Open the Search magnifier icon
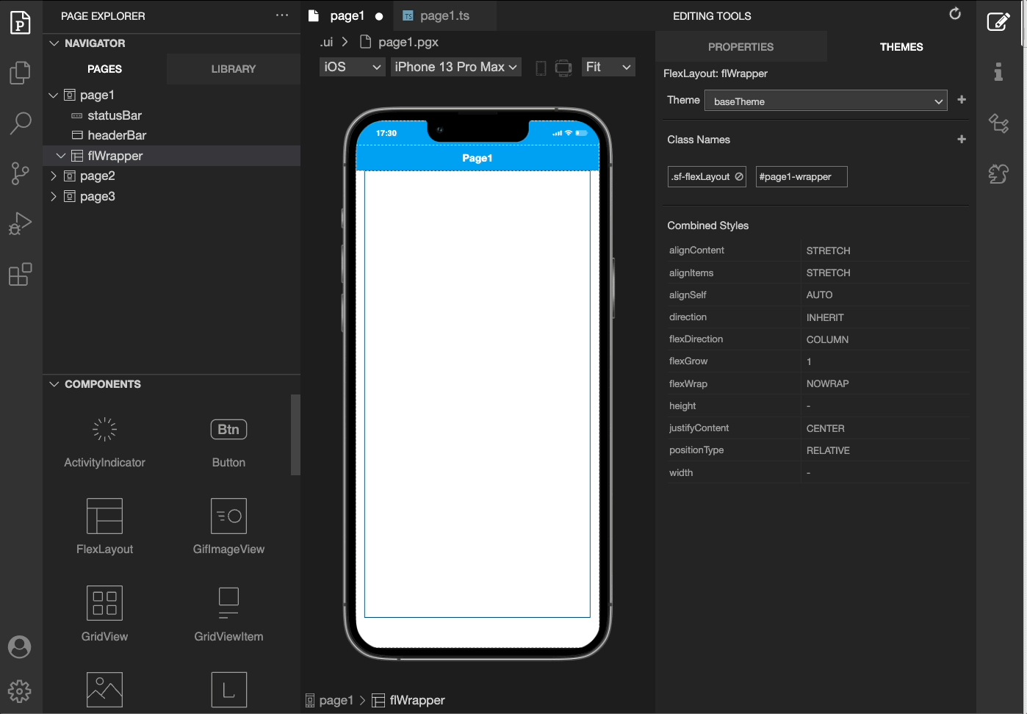 click(21, 123)
